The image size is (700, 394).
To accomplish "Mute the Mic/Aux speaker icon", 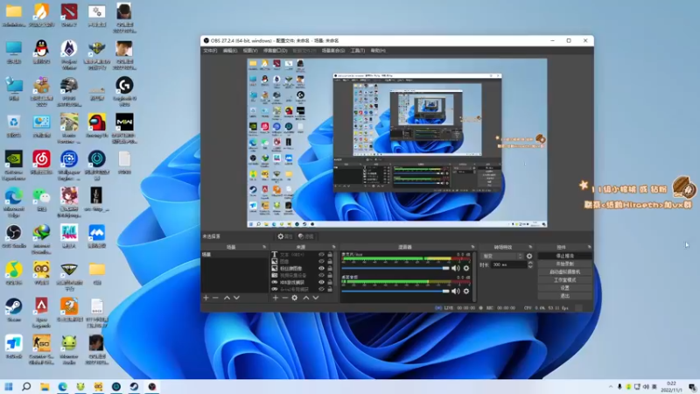I will pos(455,268).
